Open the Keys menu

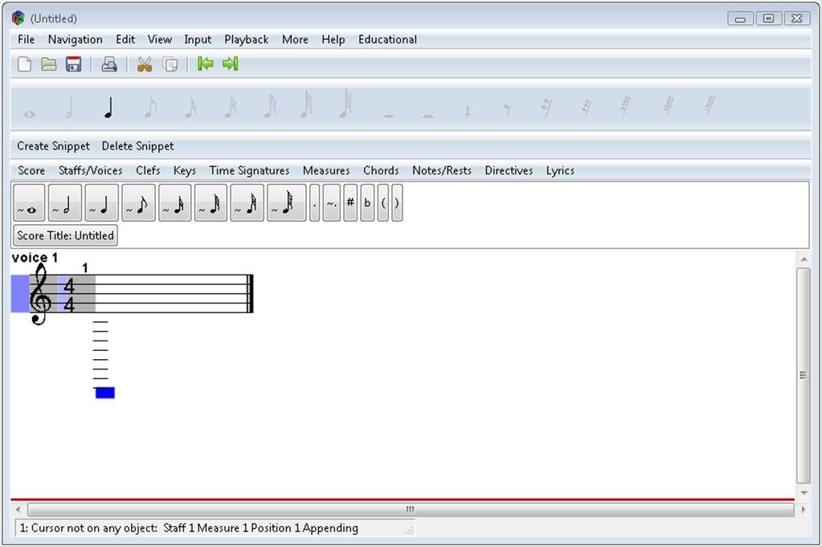[185, 171]
